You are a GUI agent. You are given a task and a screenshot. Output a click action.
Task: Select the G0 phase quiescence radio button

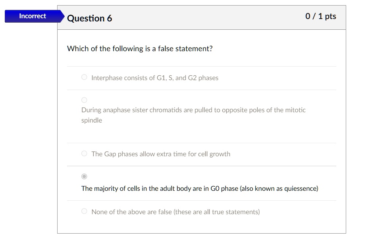coord(84,177)
